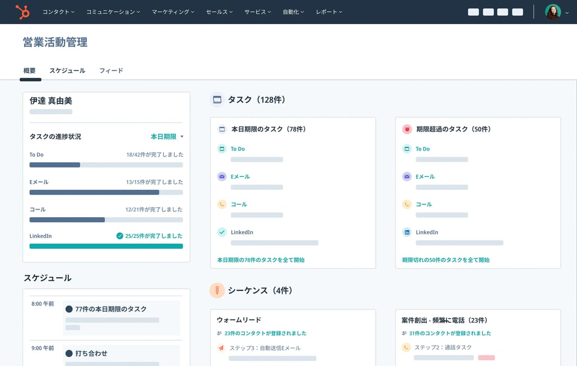
Task: Click the dot icon beside 打ち合わせ
Action: point(69,354)
